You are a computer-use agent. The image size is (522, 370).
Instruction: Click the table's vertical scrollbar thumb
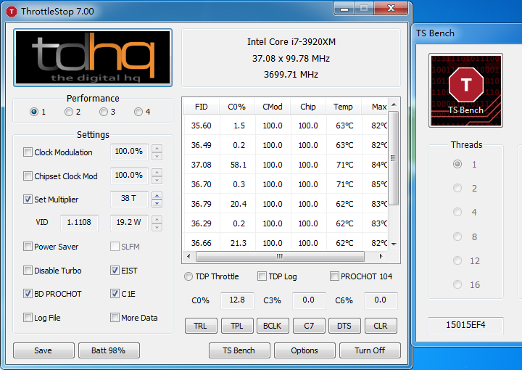point(394,158)
